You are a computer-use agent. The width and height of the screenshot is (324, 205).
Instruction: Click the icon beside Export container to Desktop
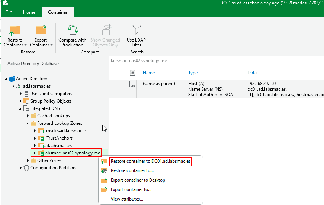coord(104,180)
